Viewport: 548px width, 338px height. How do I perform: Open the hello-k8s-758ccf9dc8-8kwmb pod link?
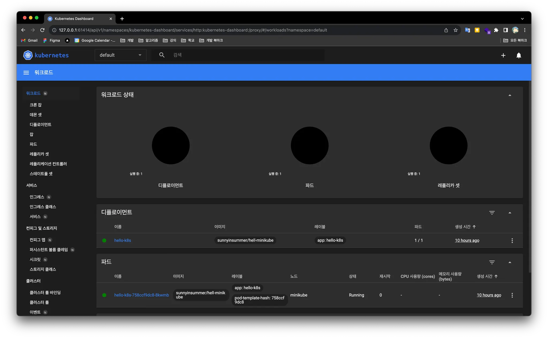(x=142, y=295)
